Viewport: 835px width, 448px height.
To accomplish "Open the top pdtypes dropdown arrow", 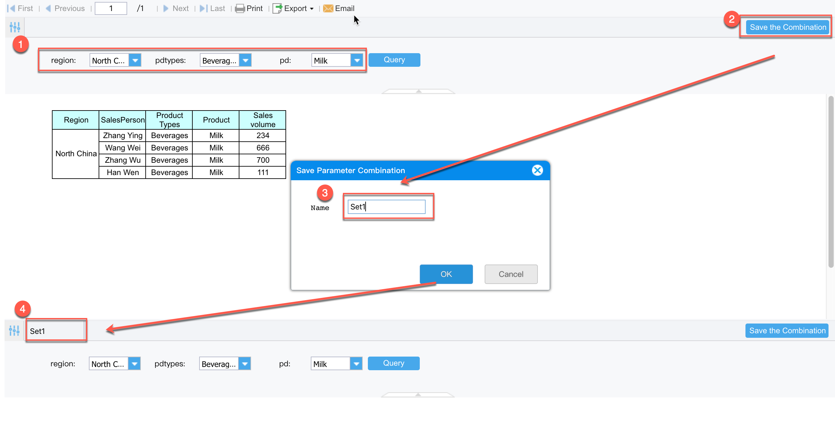I will 245,60.
